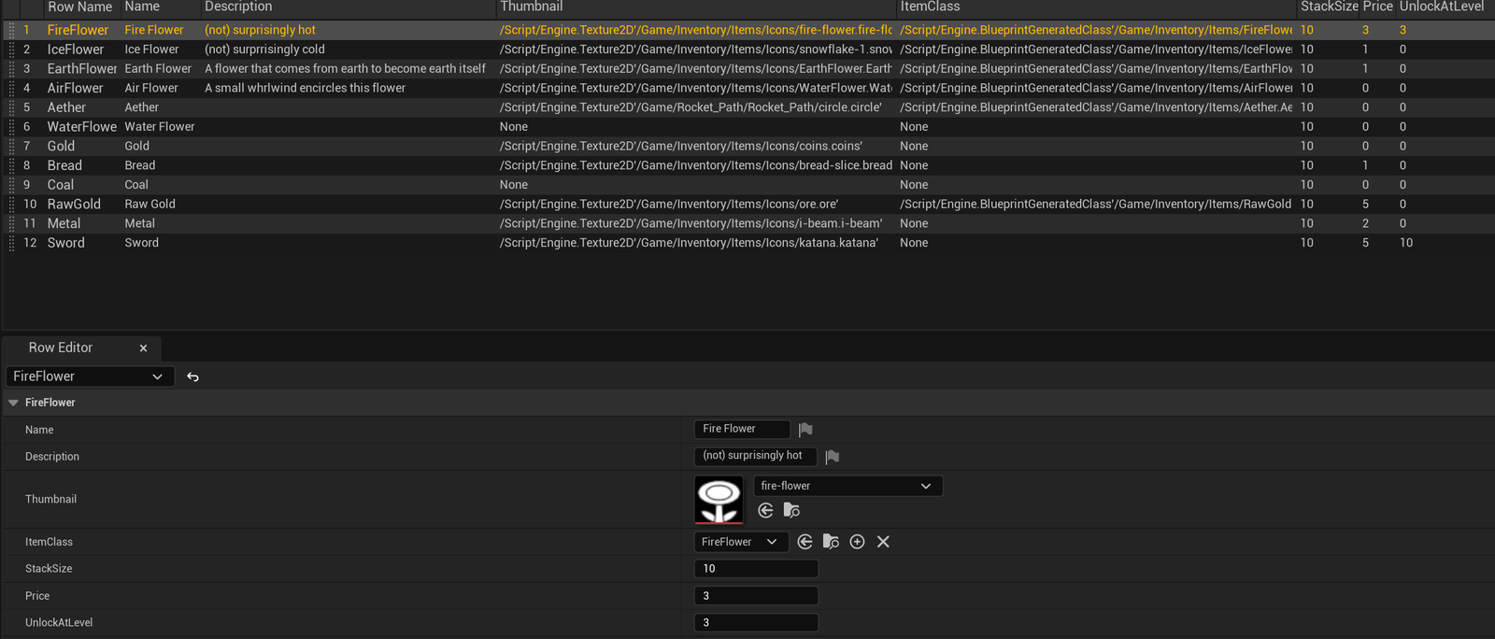Click the StackSize value input field
Viewport: 1495px width, 639px height.
click(756, 569)
